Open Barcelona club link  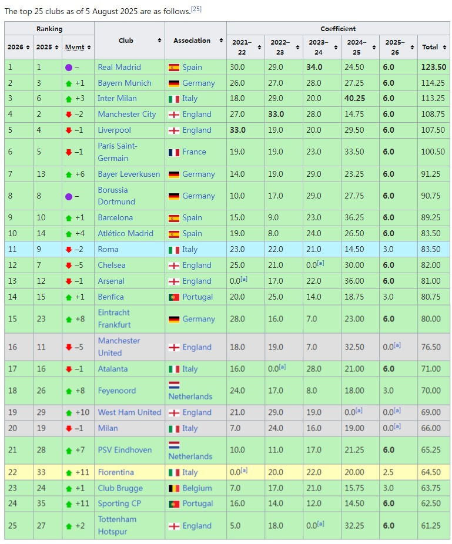point(115,217)
